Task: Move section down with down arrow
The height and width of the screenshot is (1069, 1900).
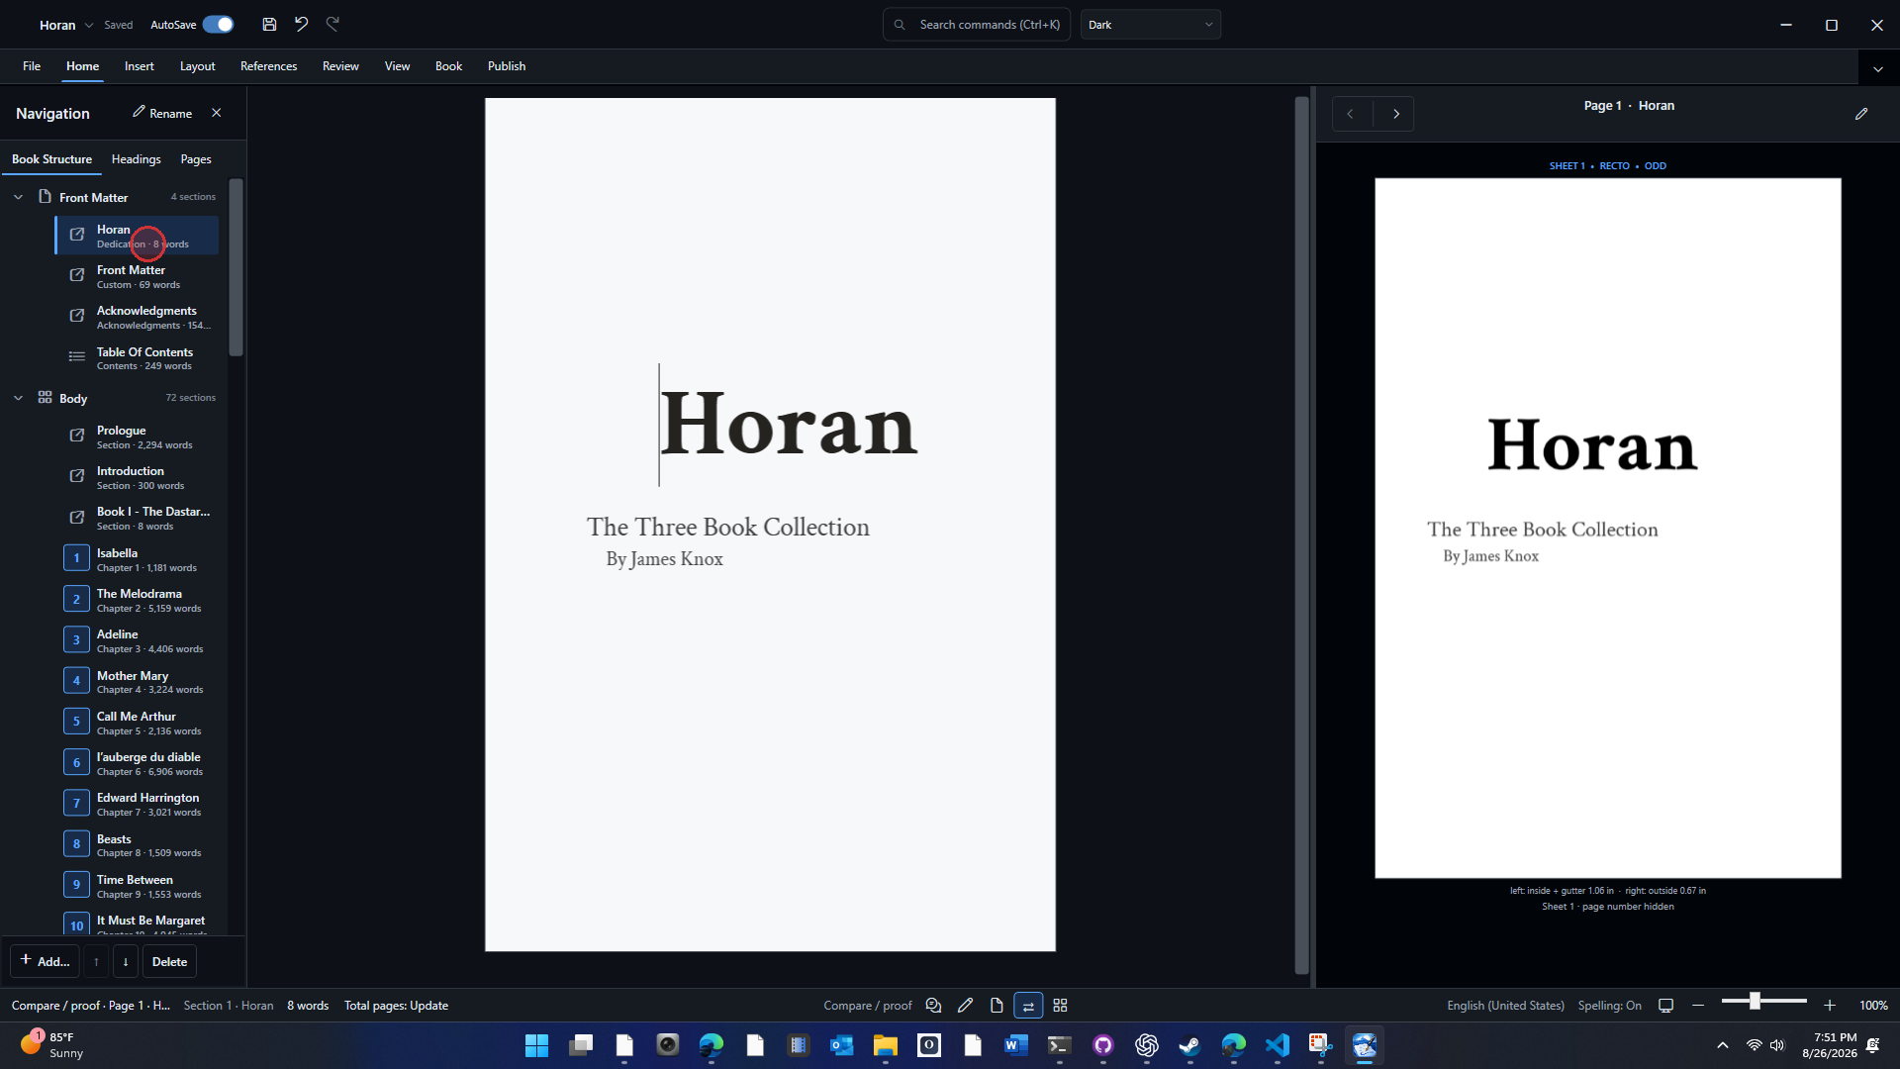Action: [126, 961]
